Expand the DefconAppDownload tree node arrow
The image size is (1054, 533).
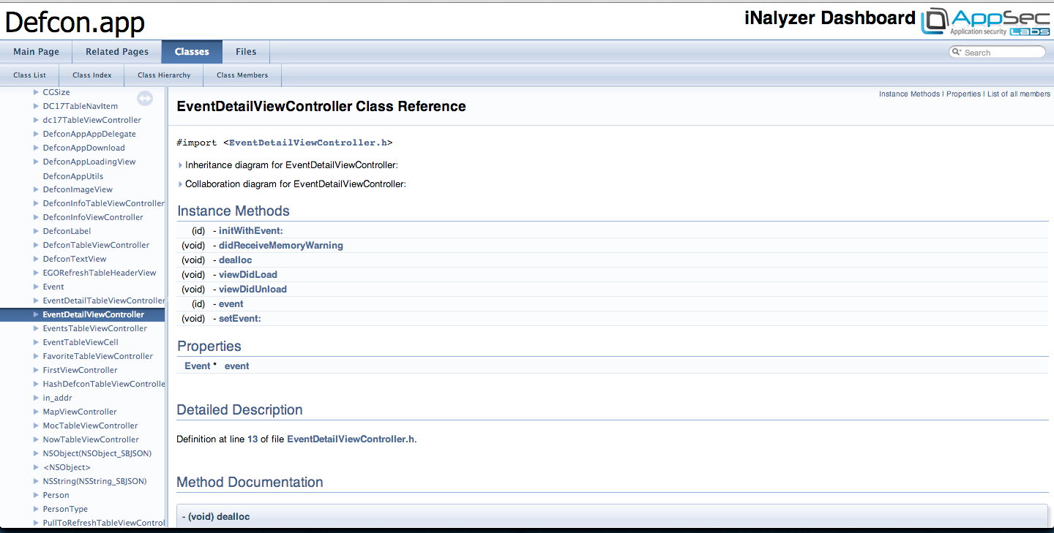(36, 148)
